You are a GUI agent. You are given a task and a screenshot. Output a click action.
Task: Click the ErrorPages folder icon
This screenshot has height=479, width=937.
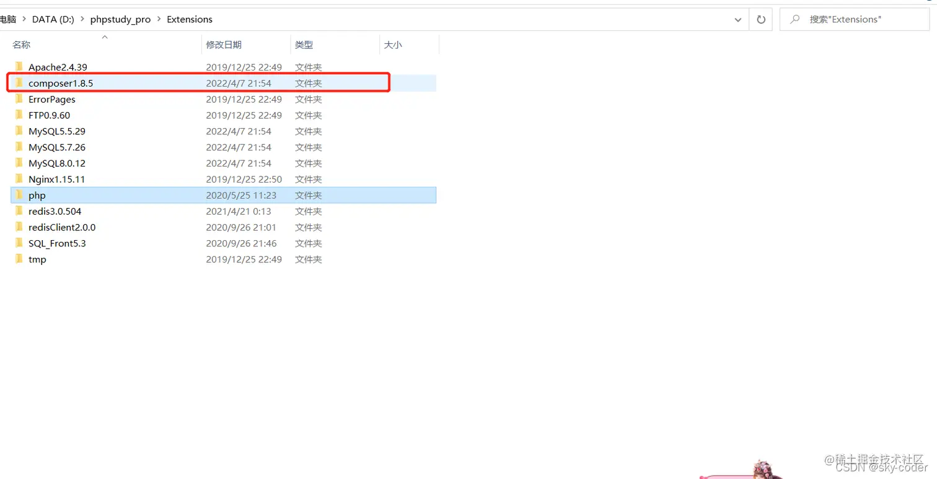tap(19, 99)
